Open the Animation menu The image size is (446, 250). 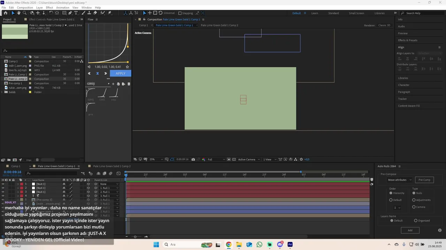pyautogui.click(x=63, y=8)
